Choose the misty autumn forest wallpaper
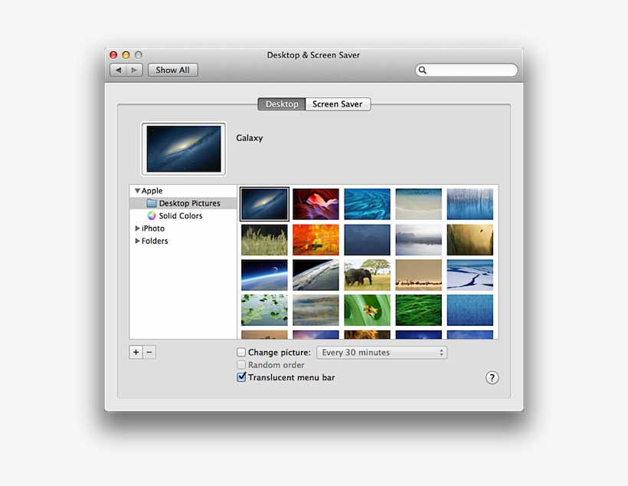 (x=316, y=310)
